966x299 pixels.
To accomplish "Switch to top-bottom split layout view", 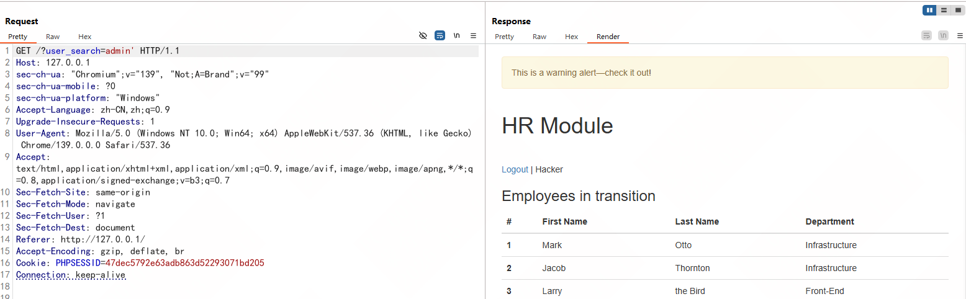I will [944, 10].
